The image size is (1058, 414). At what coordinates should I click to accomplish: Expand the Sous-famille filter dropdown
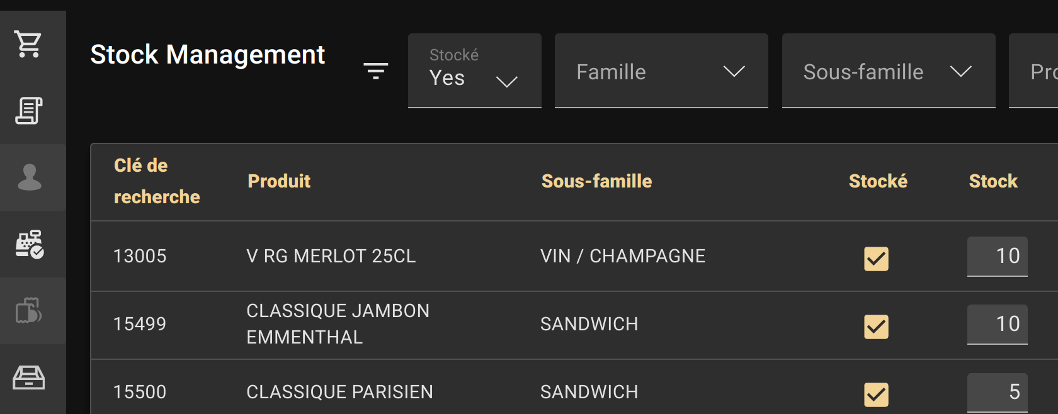click(x=888, y=71)
